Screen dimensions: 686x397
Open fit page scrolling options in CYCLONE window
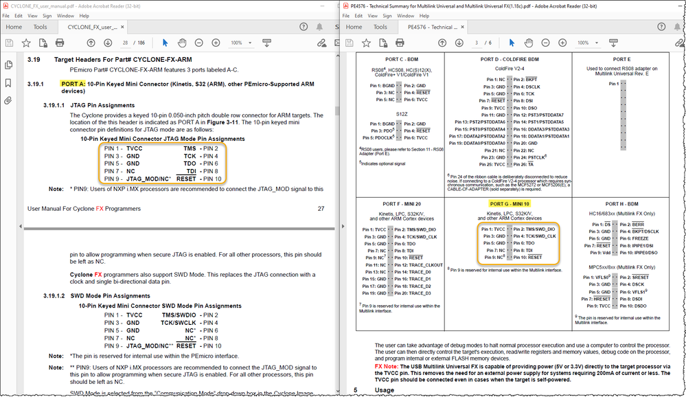pos(266,43)
